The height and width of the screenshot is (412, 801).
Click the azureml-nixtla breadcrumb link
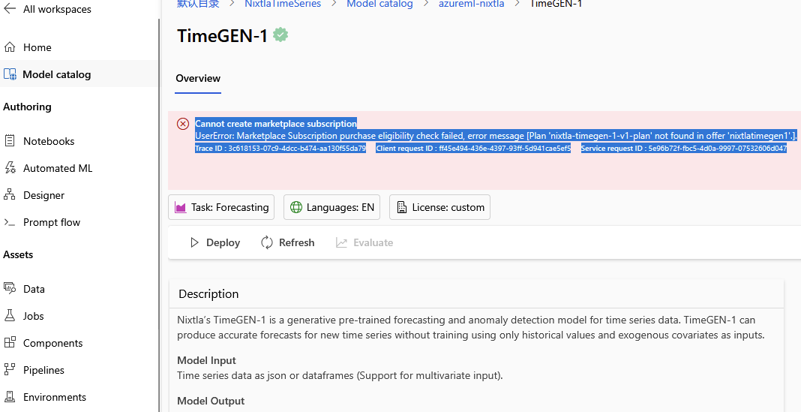(x=471, y=4)
